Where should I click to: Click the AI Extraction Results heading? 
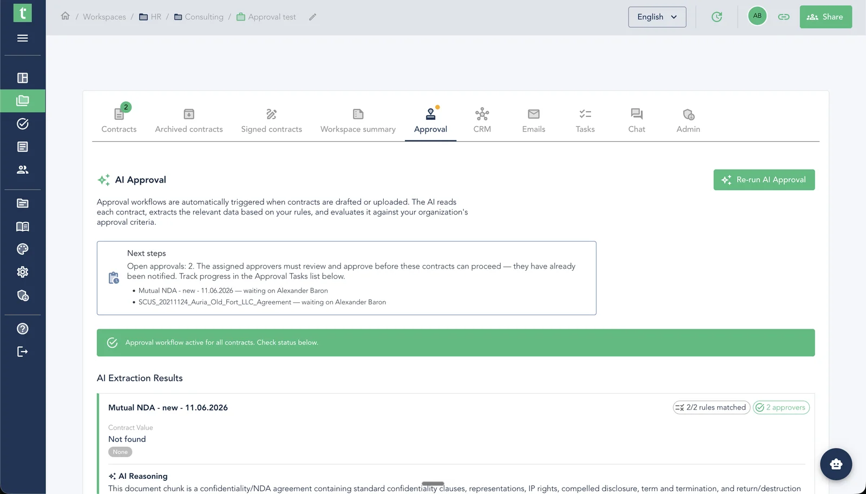140,378
